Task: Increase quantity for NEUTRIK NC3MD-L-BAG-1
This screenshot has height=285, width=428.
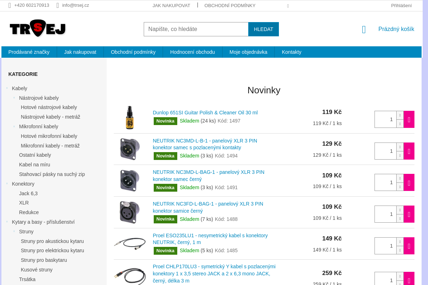Action: click(400, 178)
